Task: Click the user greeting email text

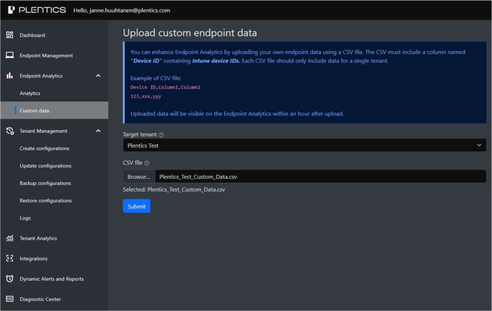Action: pos(122,11)
